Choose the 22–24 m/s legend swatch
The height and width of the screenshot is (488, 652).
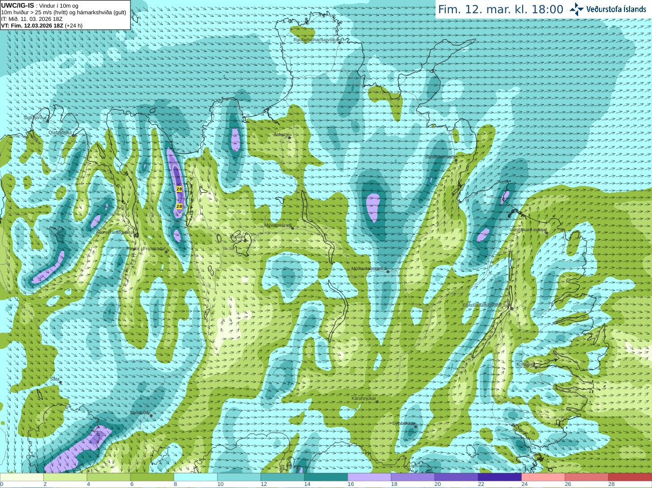click(500, 477)
